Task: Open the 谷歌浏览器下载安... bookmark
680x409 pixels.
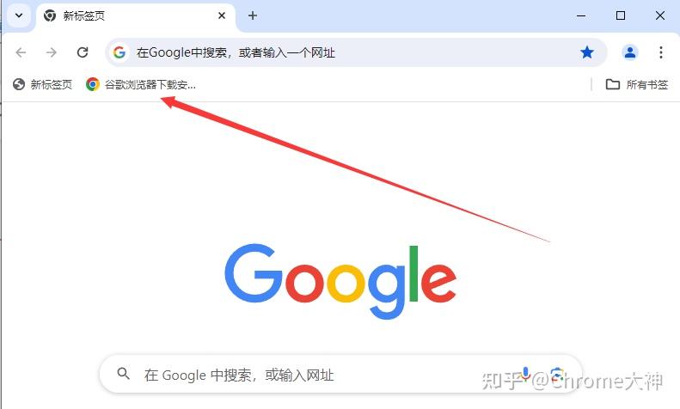Action: click(140, 84)
